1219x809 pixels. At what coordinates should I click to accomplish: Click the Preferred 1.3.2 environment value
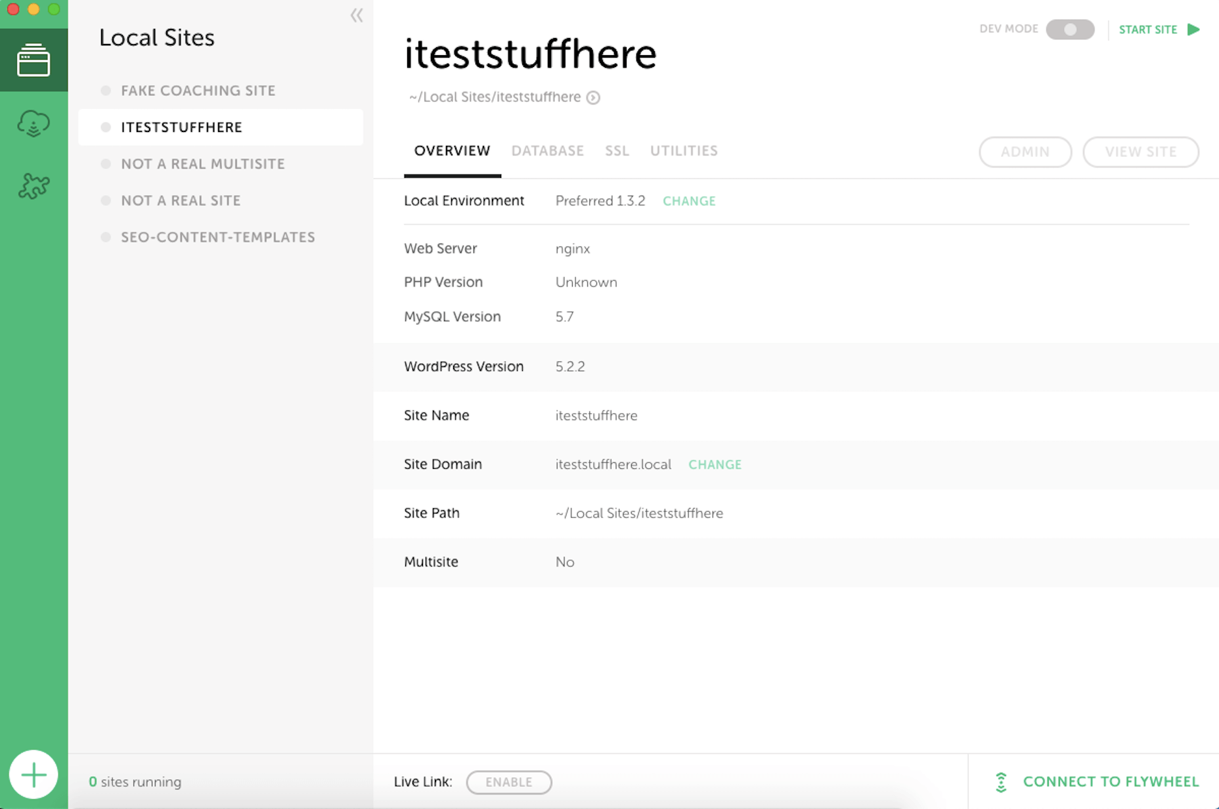[600, 202]
